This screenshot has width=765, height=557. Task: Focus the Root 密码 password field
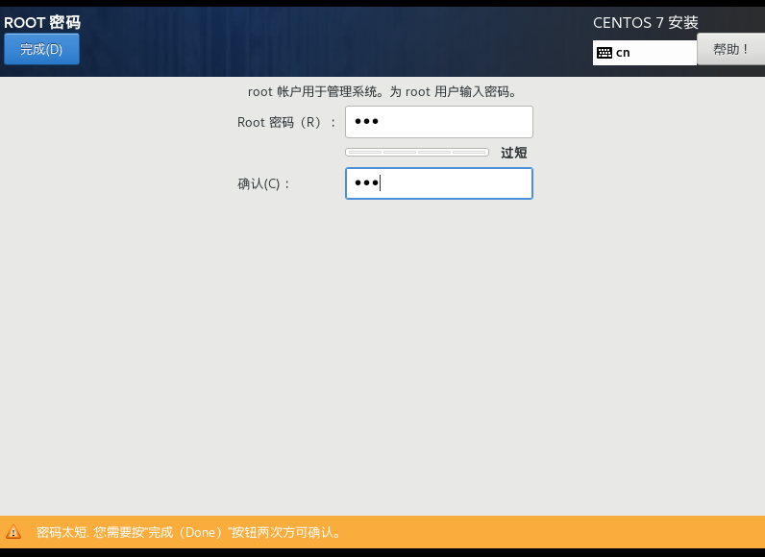438,122
